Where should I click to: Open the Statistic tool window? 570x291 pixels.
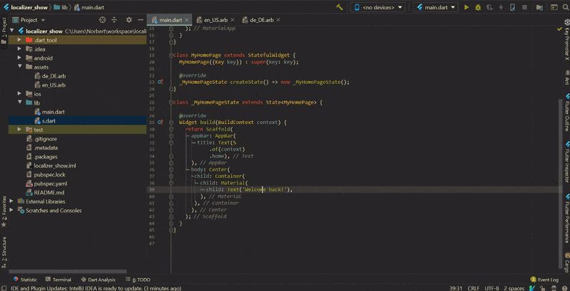(x=25, y=280)
